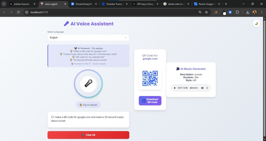The height and width of the screenshot is (141, 266).
Task: Go forward in browser history
Action: 11,12
